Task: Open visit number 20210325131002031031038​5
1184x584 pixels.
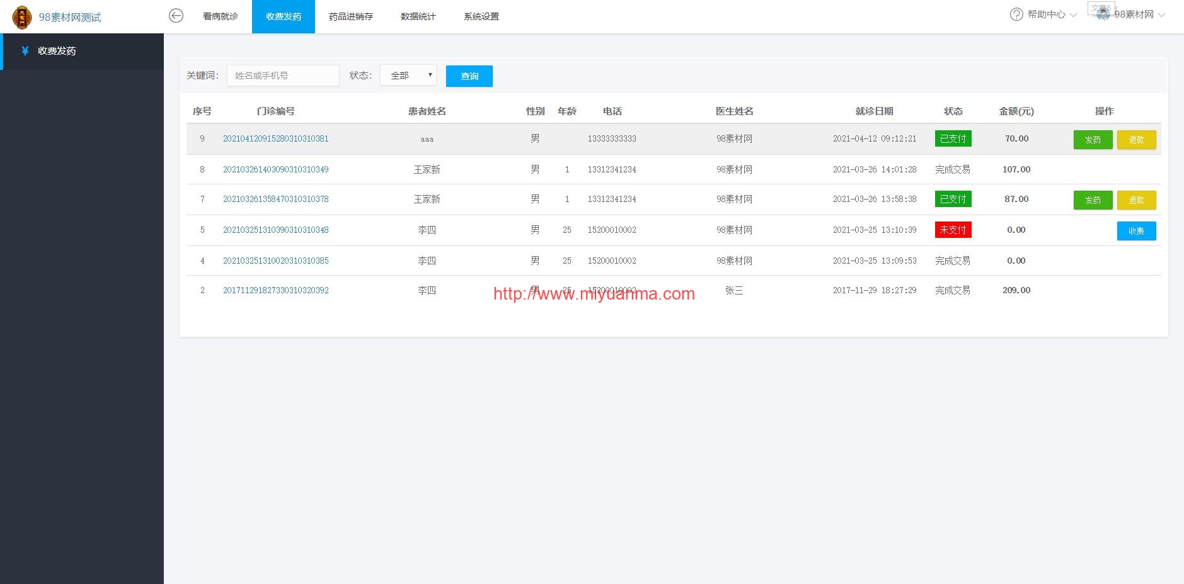Action: (276, 261)
